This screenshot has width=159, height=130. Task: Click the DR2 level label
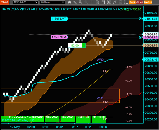(x=105, y=102)
